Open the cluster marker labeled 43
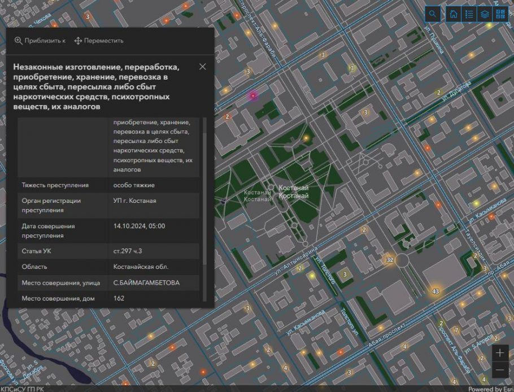 pos(435,291)
